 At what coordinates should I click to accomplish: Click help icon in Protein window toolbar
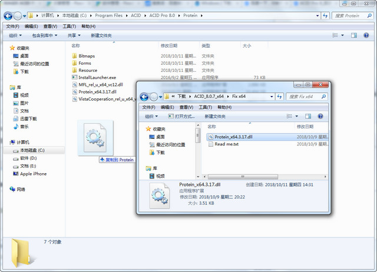(x=368, y=35)
